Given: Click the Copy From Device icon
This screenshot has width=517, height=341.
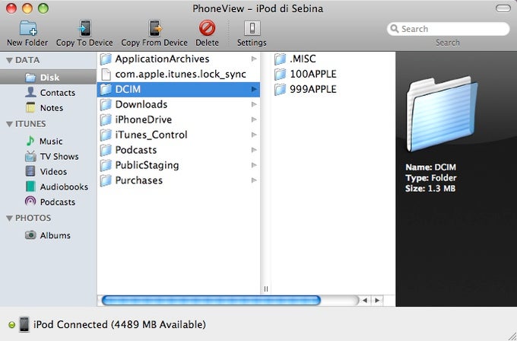Looking at the screenshot, I should click(x=155, y=28).
